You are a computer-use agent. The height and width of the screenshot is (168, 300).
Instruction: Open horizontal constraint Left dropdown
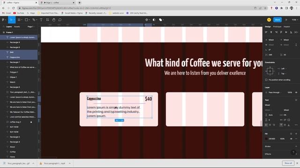284,69
